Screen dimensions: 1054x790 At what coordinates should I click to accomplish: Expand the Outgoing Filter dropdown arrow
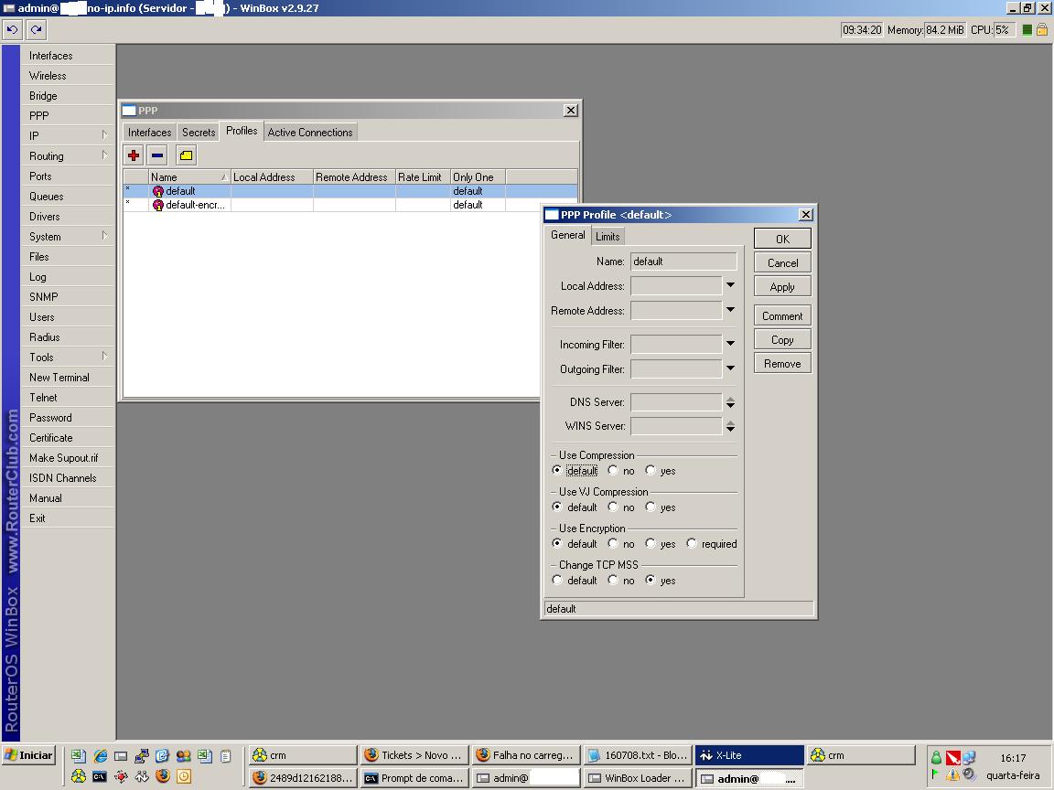click(730, 368)
